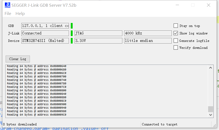Open the Help menu
Viewport: 219px width, 130px height.
click(20, 14)
